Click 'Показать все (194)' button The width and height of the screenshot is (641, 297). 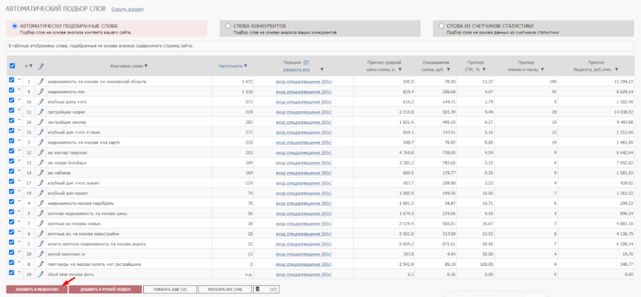(225, 289)
